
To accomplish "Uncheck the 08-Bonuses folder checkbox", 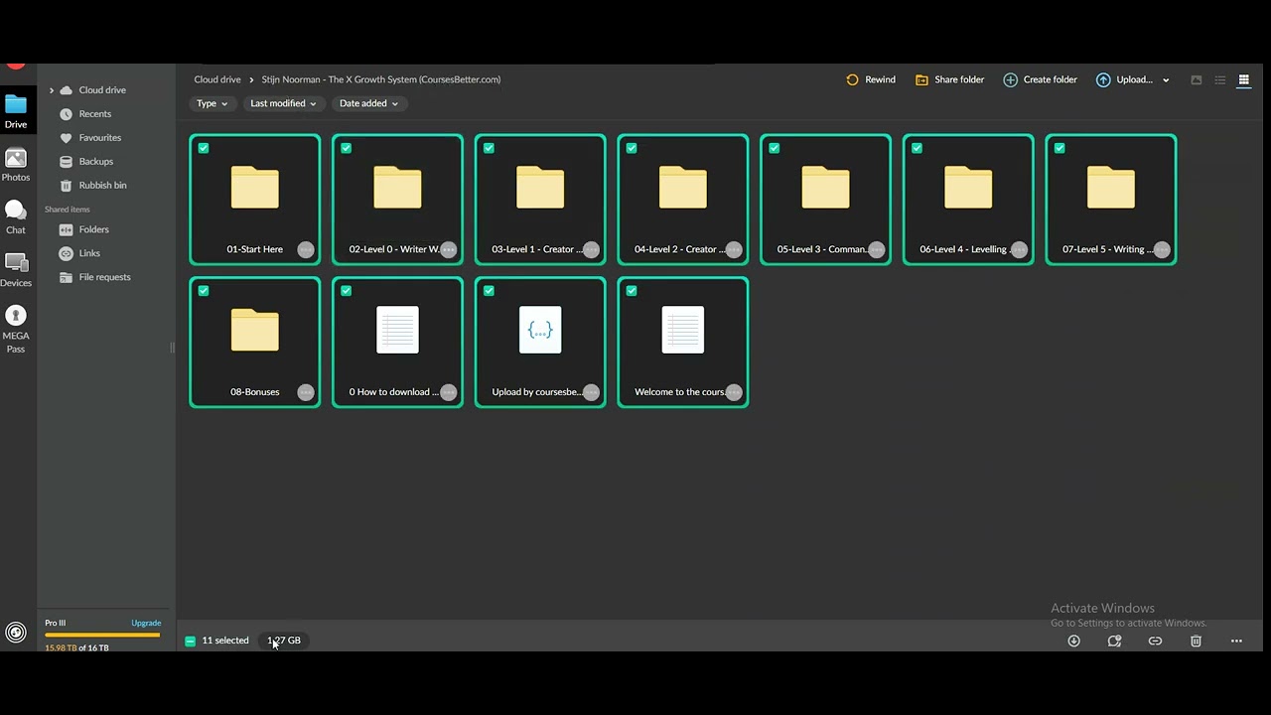I will click(x=204, y=291).
